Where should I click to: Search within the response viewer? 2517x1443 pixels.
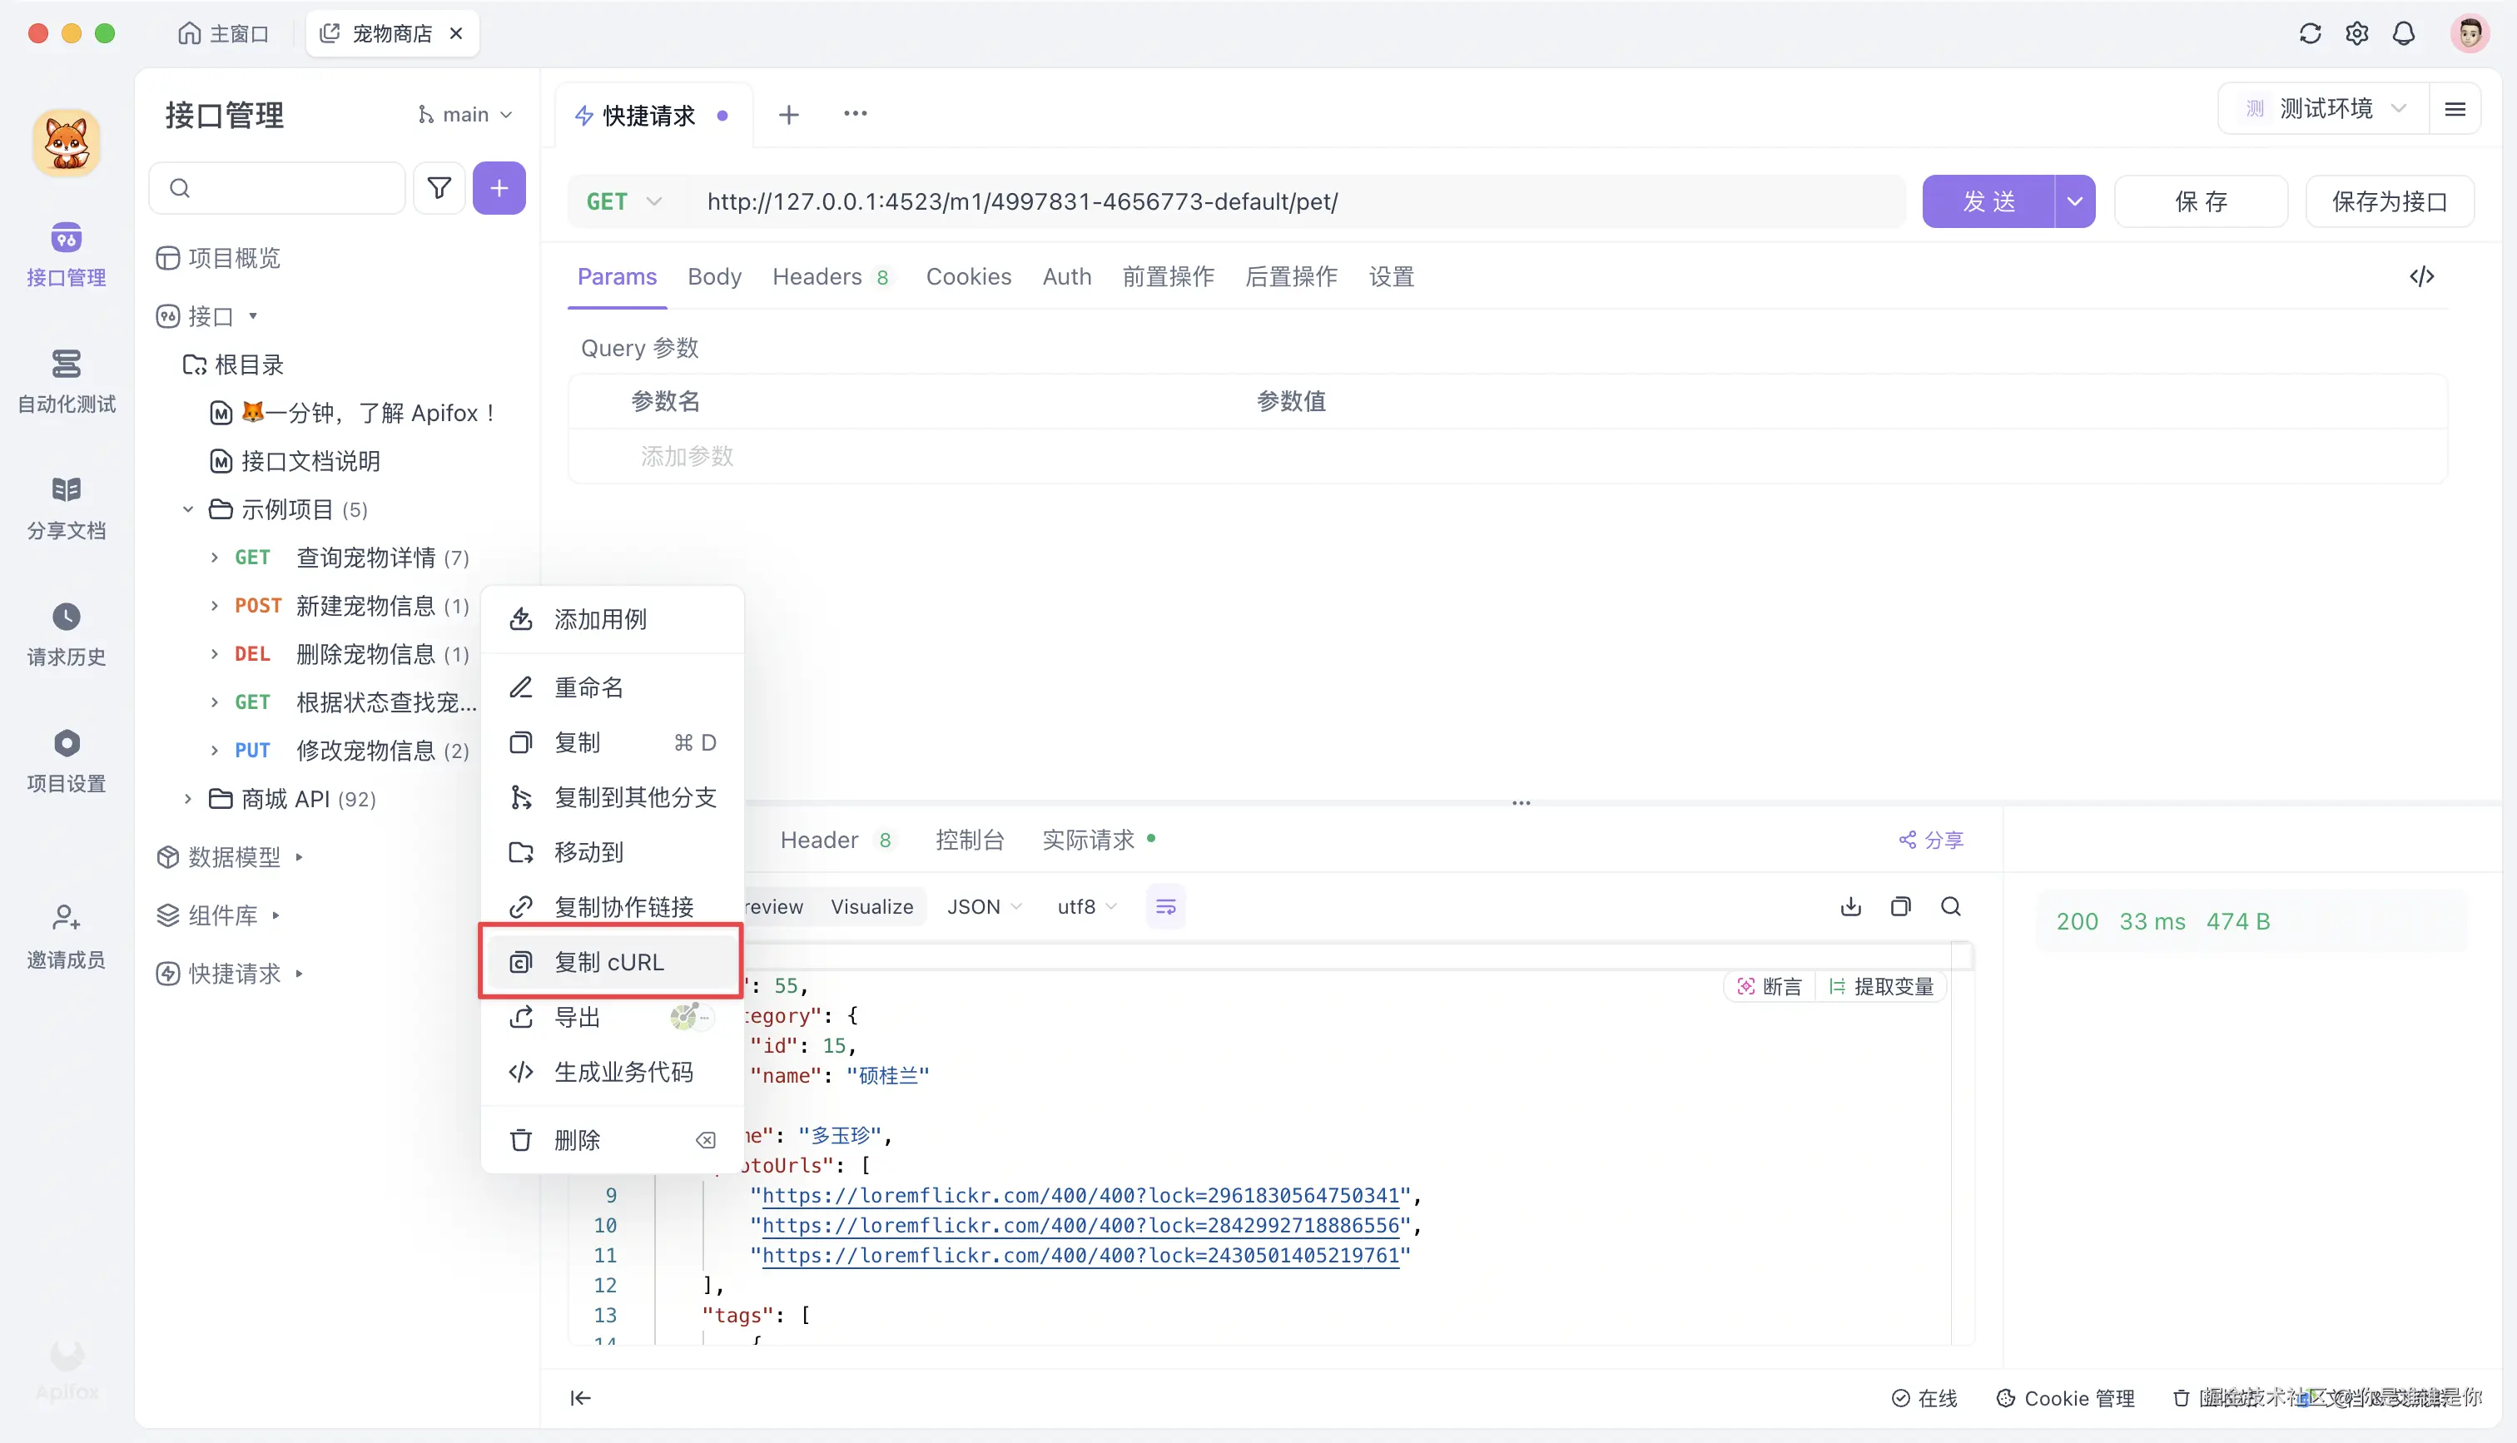tap(1951, 906)
